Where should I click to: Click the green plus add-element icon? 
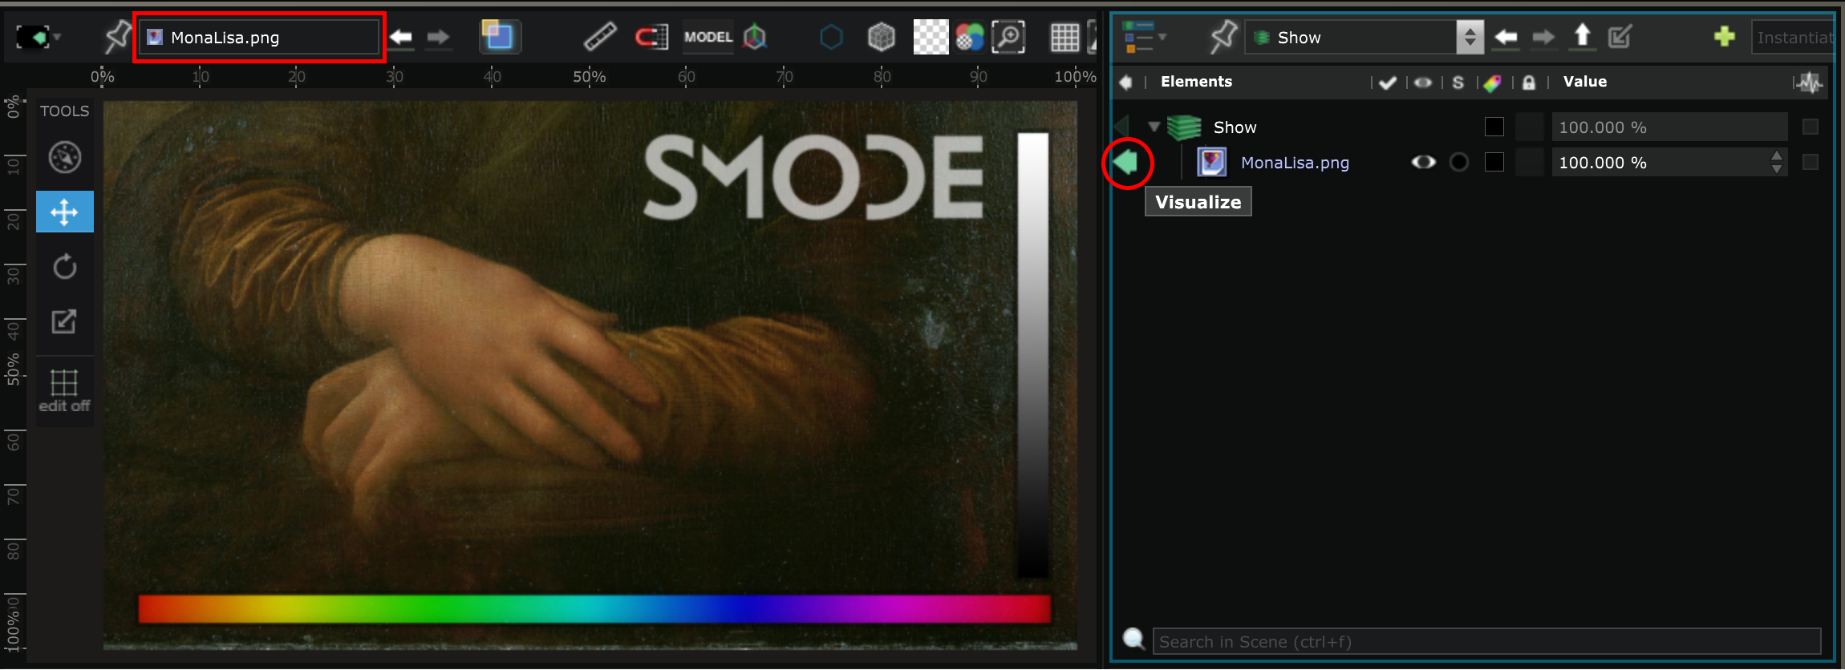(x=1724, y=37)
